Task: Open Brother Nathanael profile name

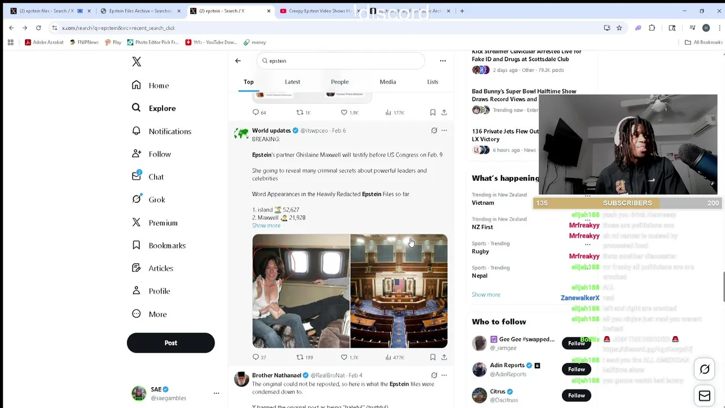Action: [x=276, y=375]
